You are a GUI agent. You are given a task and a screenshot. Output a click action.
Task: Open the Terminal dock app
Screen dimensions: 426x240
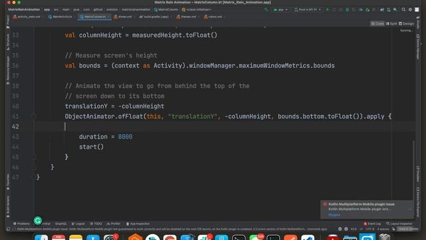click(x=239, y=237)
